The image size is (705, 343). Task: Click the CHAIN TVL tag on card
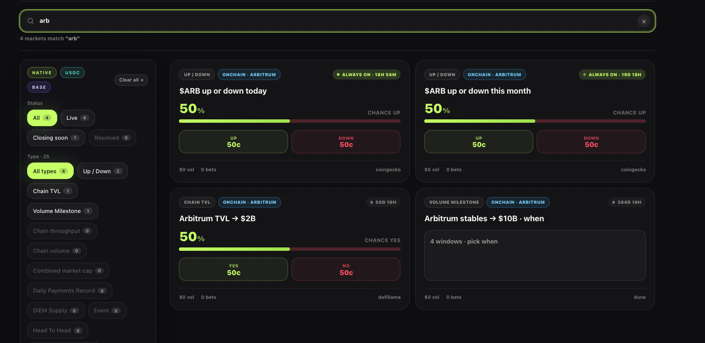coord(197,202)
